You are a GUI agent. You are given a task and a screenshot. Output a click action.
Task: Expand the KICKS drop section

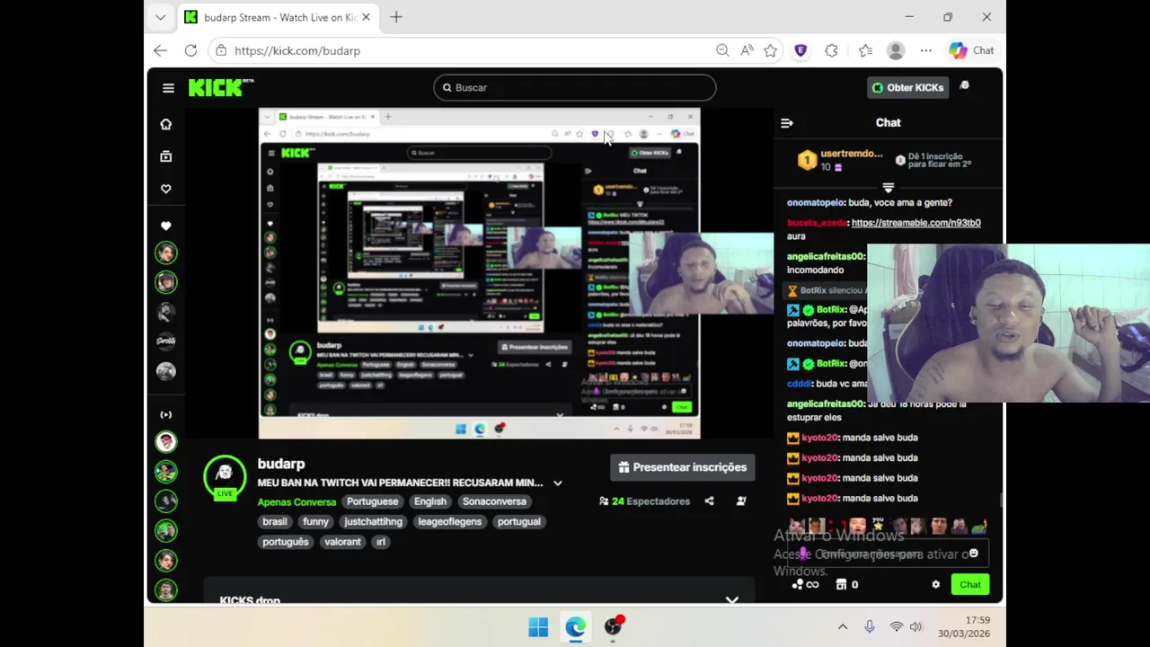click(x=732, y=599)
